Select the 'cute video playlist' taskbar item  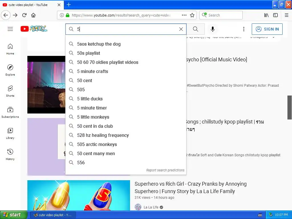(53, 215)
